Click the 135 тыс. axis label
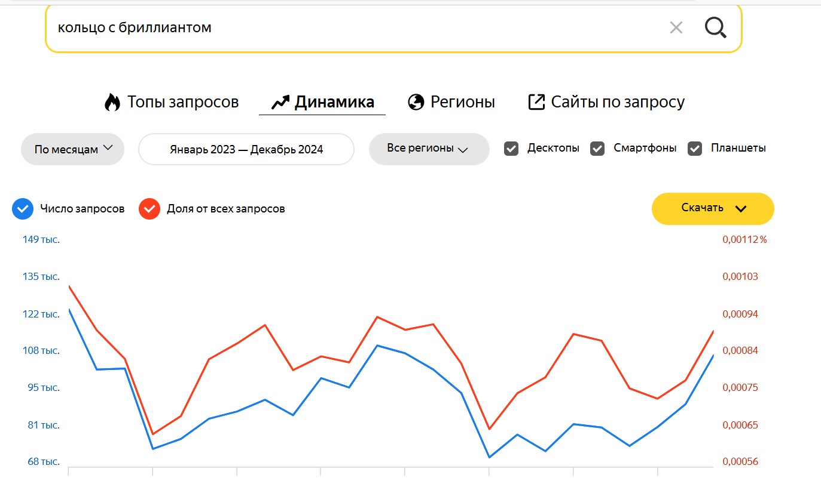This screenshot has height=481, width=821. point(41,277)
